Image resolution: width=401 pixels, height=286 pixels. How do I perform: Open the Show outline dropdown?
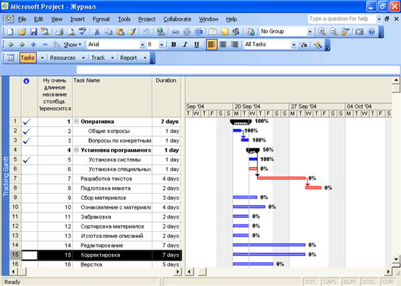point(73,45)
